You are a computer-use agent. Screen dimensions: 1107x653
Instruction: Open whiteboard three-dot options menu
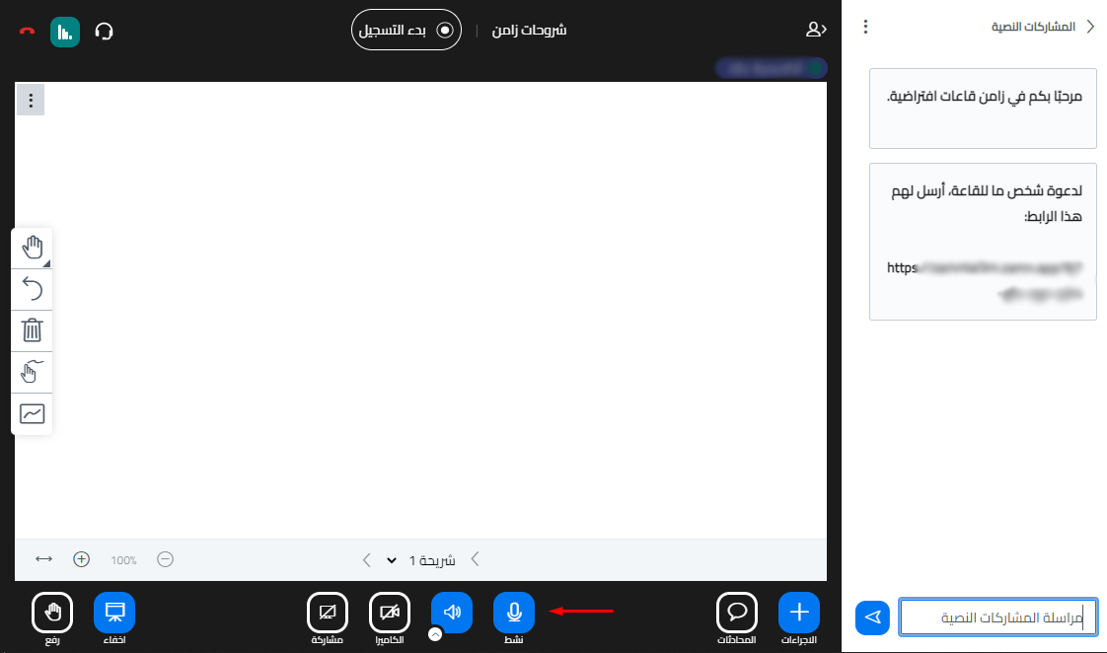click(x=31, y=101)
